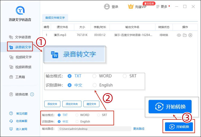Open 视频转文字 in the sidebar

coord(20,57)
